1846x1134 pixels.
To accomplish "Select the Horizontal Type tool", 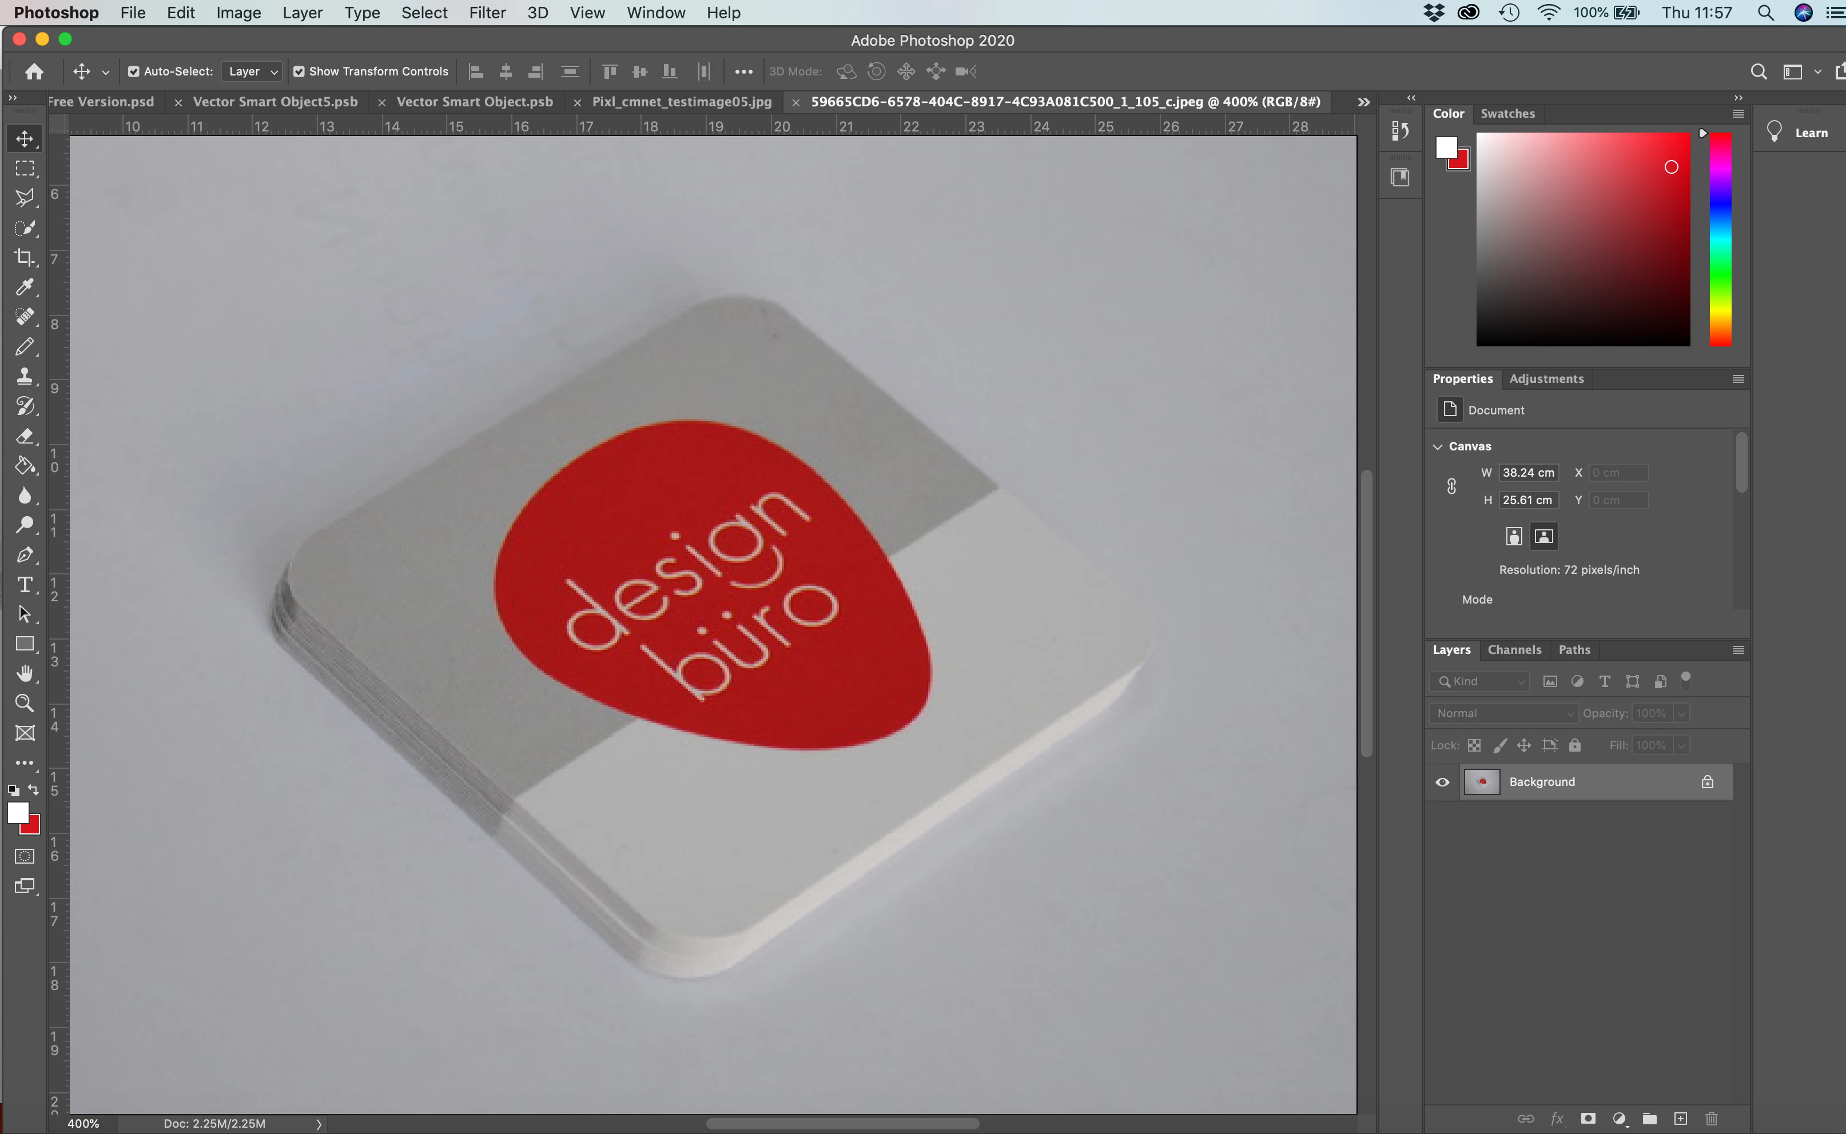I will pos(25,584).
